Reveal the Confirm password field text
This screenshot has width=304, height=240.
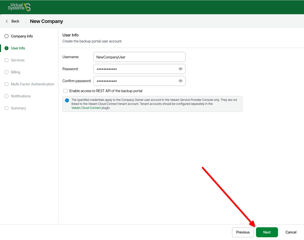[x=180, y=81]
